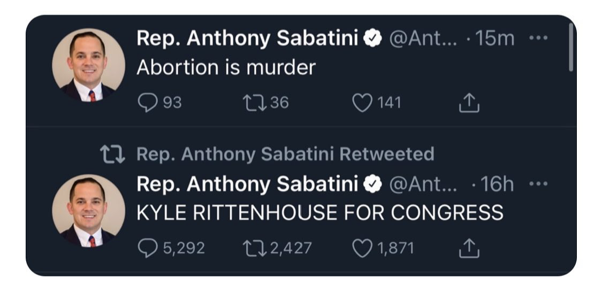Retweet the "Abortion is murder" tweet
602x293 pixels.
click(x=252, y=103)
